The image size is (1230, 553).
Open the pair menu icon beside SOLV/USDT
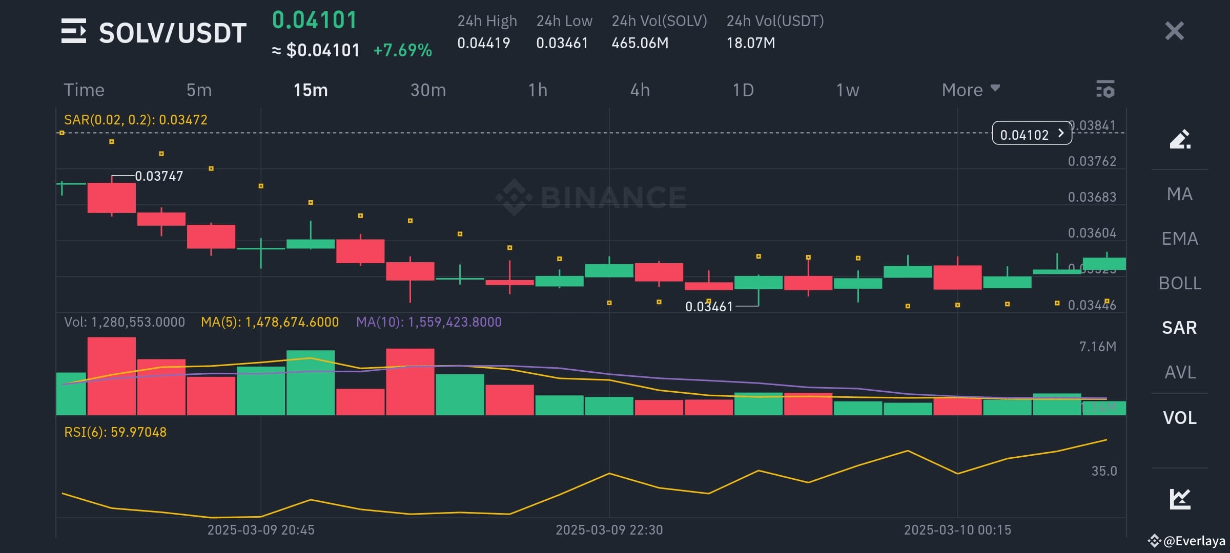(x=75, y=31)
